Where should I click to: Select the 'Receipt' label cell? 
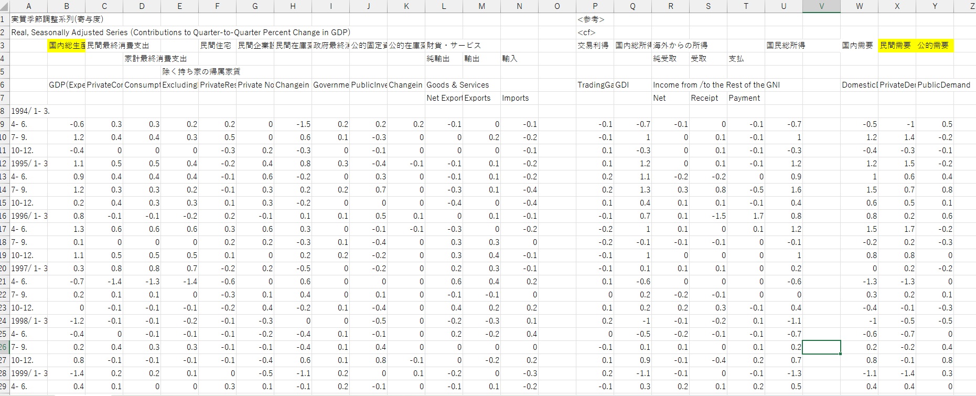[704, 98]
